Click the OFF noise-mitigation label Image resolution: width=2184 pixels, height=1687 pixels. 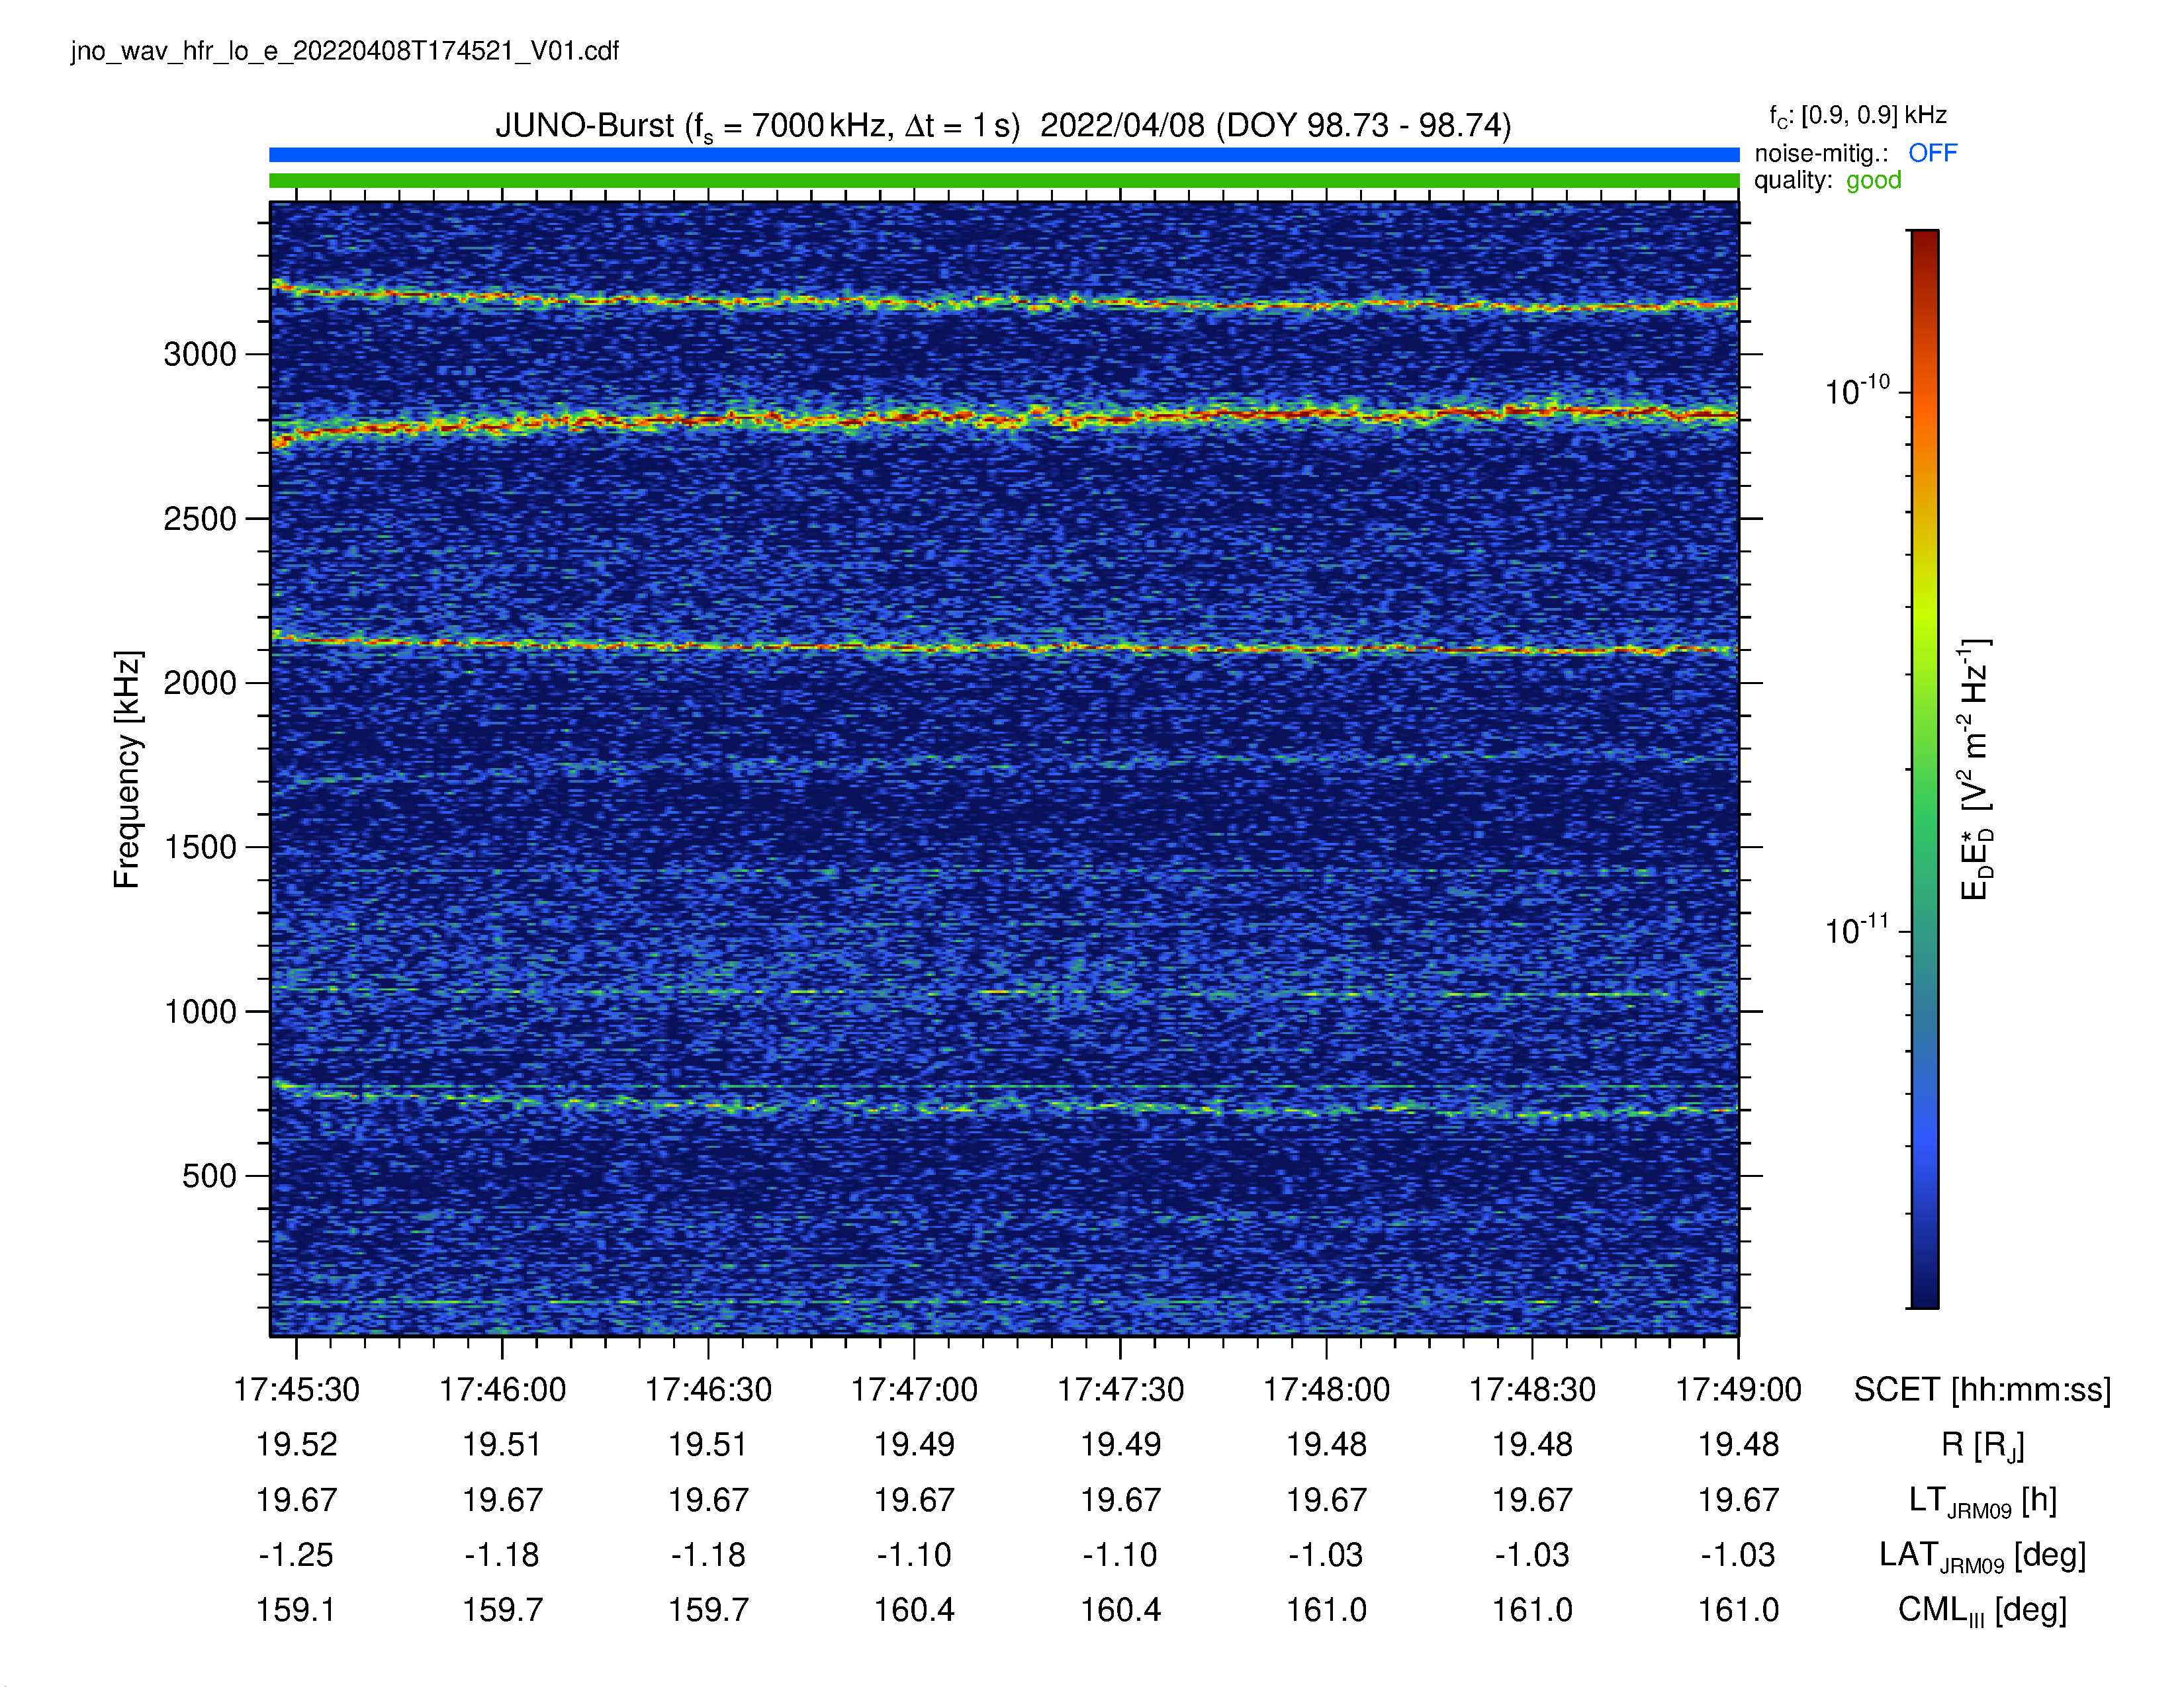click(x=1932, y=153)
